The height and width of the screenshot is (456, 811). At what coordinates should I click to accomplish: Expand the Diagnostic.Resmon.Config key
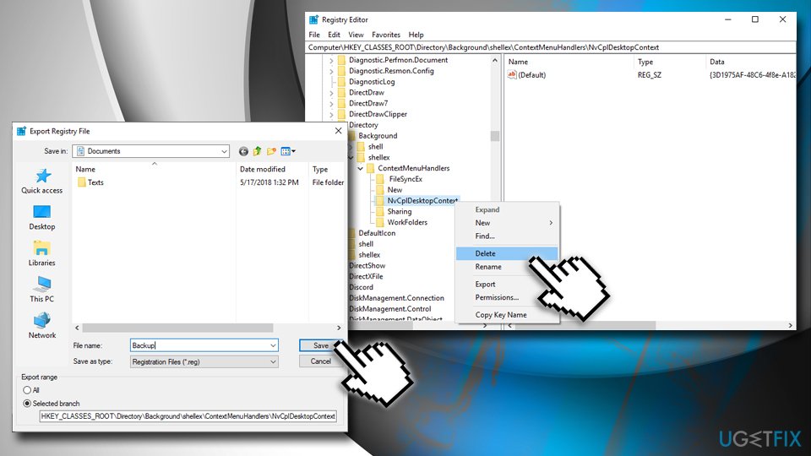pyautogui.click(x=331, y=71)
